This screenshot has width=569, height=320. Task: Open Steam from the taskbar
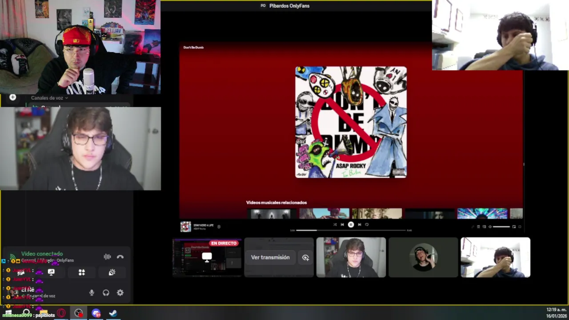(113, 313)
